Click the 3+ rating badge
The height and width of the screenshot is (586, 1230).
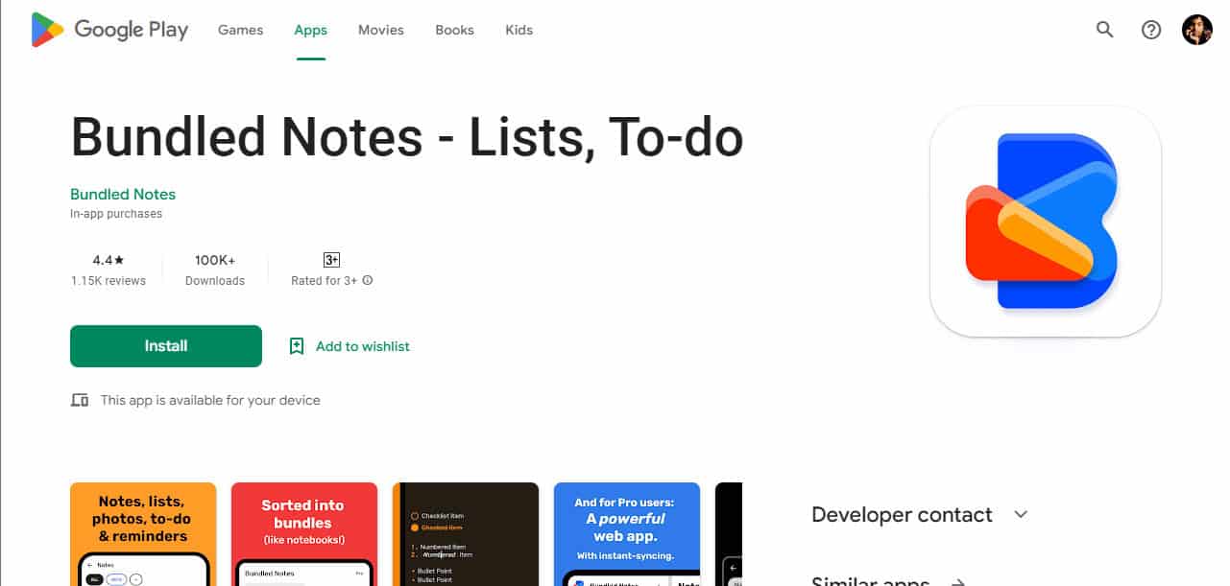[331, 260]
